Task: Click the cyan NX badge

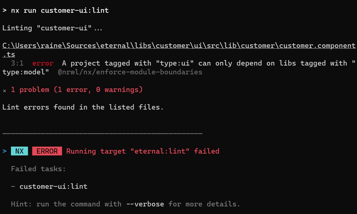Action: pyautogui.click(x=19, y=151)
